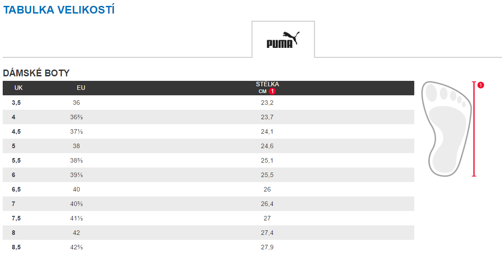Click the UK column header

tap(19, 88)
